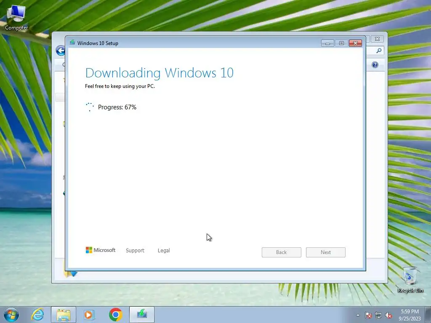The image size is (431, 323).
Task: Open the Explorer window's help question icon
Action: 375,65
